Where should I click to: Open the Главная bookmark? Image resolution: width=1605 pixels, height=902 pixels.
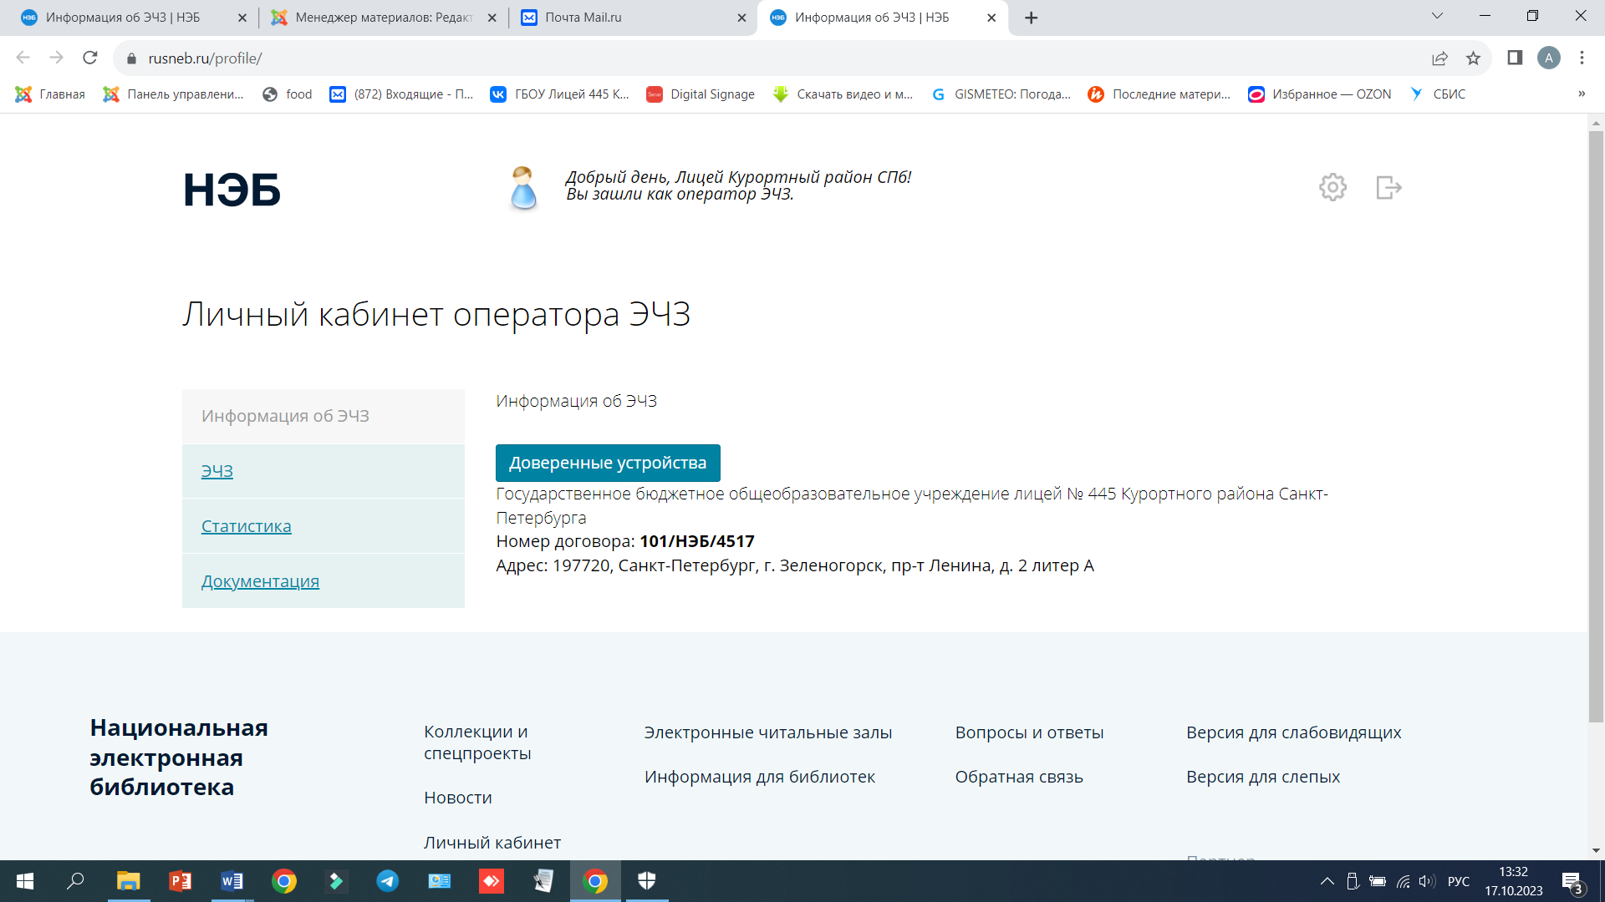(x=50, y=94)
